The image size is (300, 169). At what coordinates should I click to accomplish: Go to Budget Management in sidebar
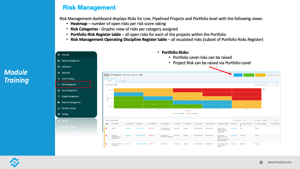tap(70, 96)
